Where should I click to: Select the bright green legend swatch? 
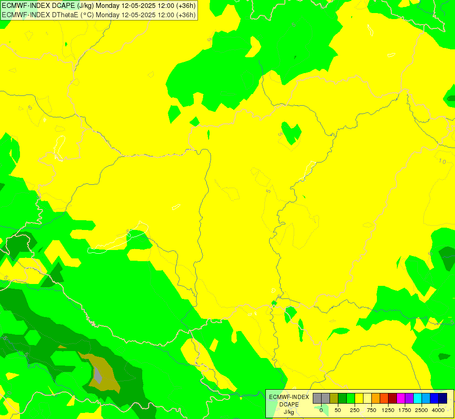[x=350, y=399]
